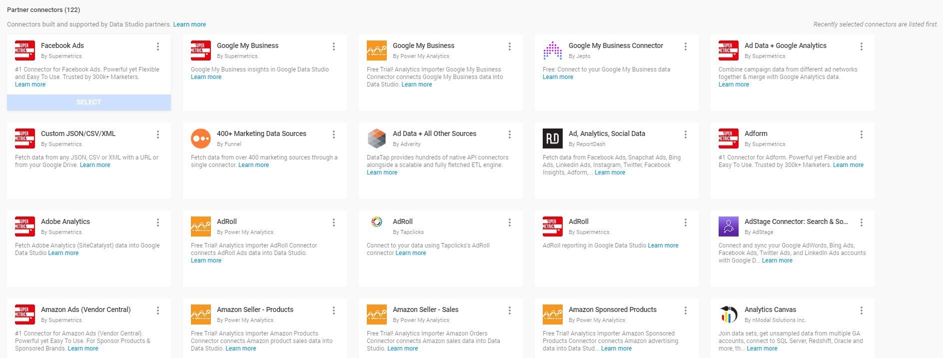Open three-dot menu for Google My Business Connector
Screen dimensions: 943x358
click(x=686, y=46)
